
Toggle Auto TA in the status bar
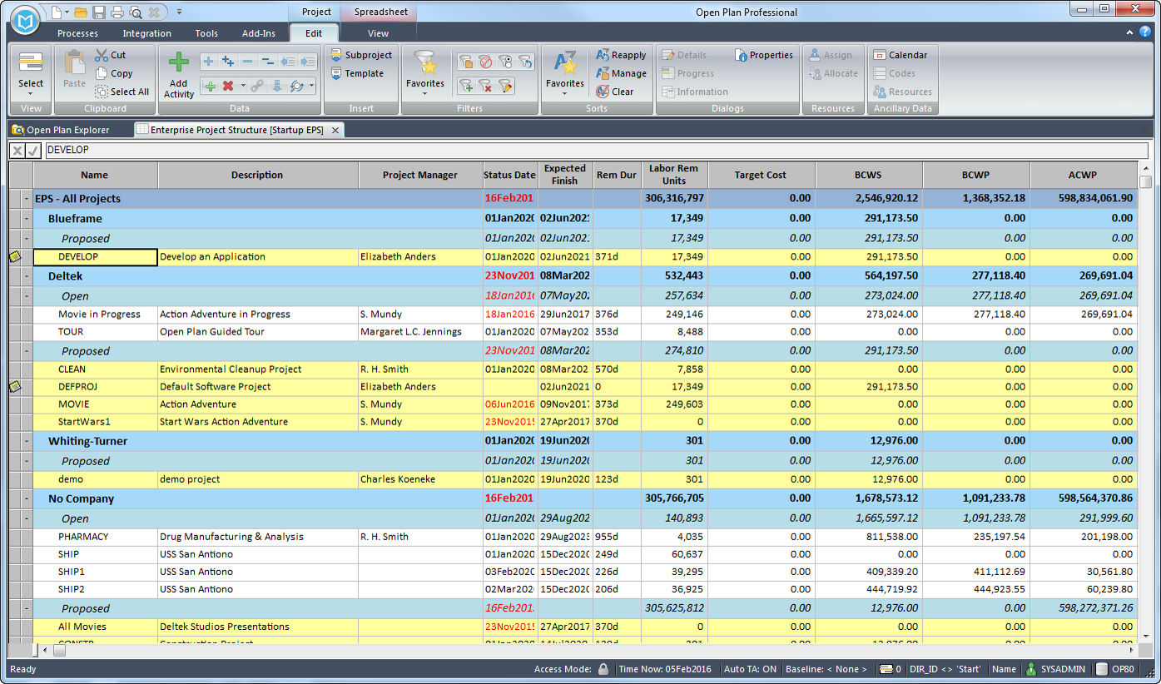pos(750,669)
